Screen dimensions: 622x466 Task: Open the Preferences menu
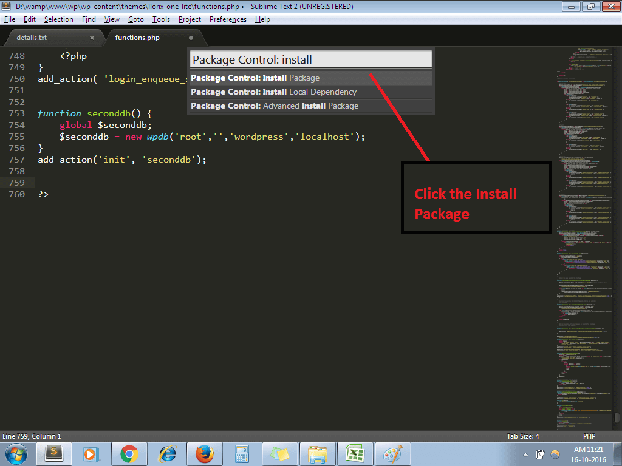tap(228, 19)
